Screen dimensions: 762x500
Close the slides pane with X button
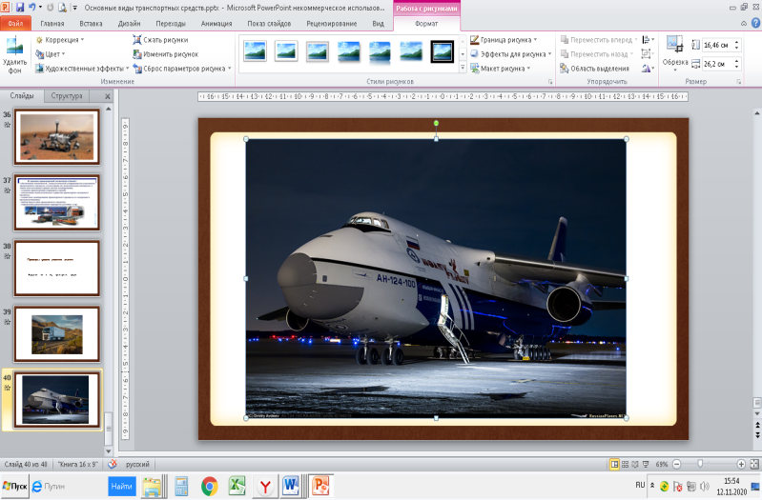[x=108, y=96]
